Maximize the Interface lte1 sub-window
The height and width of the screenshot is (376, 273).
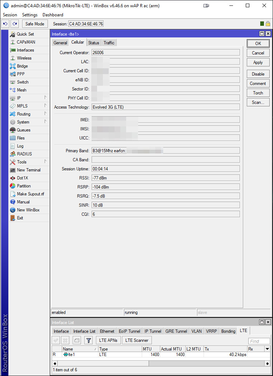coord(262,34)
